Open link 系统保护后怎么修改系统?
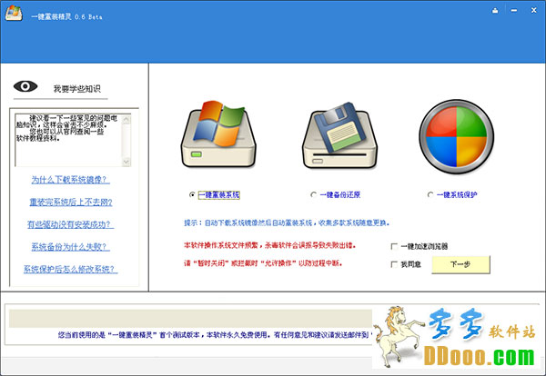The image size is (546, 376). (70, 269)
